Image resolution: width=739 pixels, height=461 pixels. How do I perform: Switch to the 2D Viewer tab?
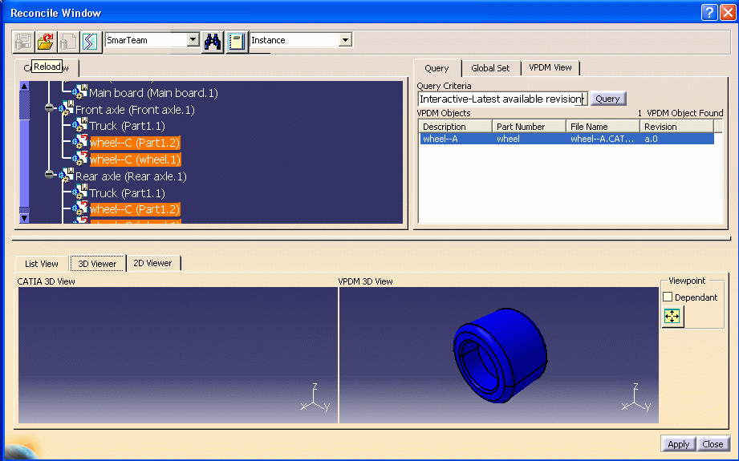click(x=152, y=263)
